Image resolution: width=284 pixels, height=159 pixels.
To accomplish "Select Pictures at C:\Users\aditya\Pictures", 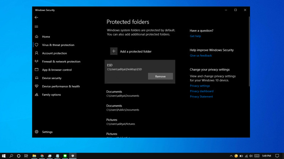I will tap(121, 122).
